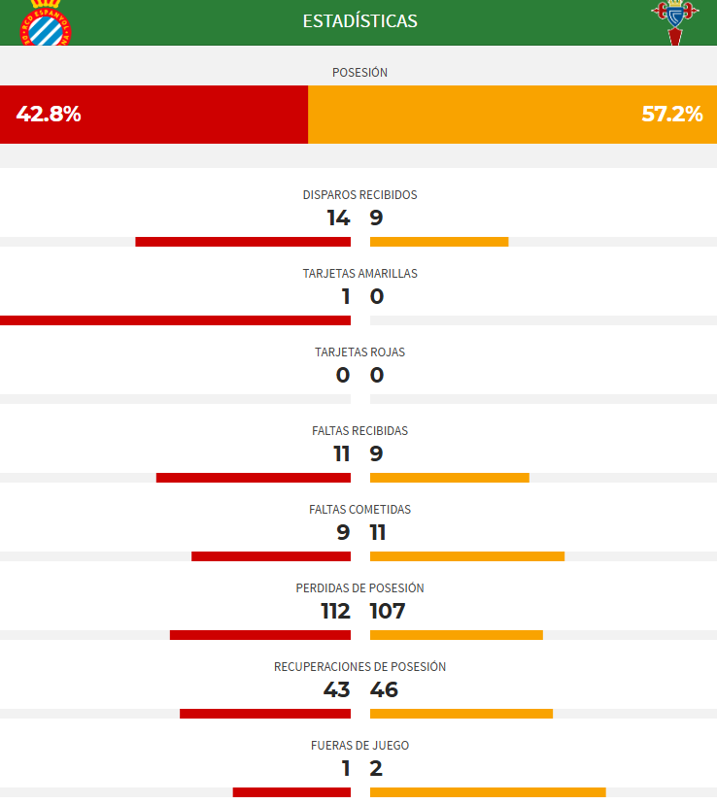Click the red Disparos Recibidos bar
Image resolution: width=717 pixels, height=804 pixels.
(243, 242)
